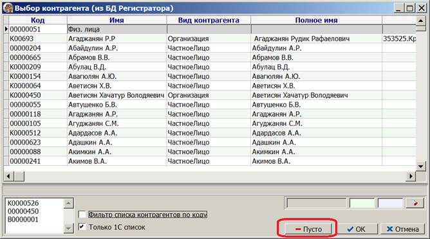
Task: Click the table's vertical scrollbar down arrow
Action: pos(421,166)
